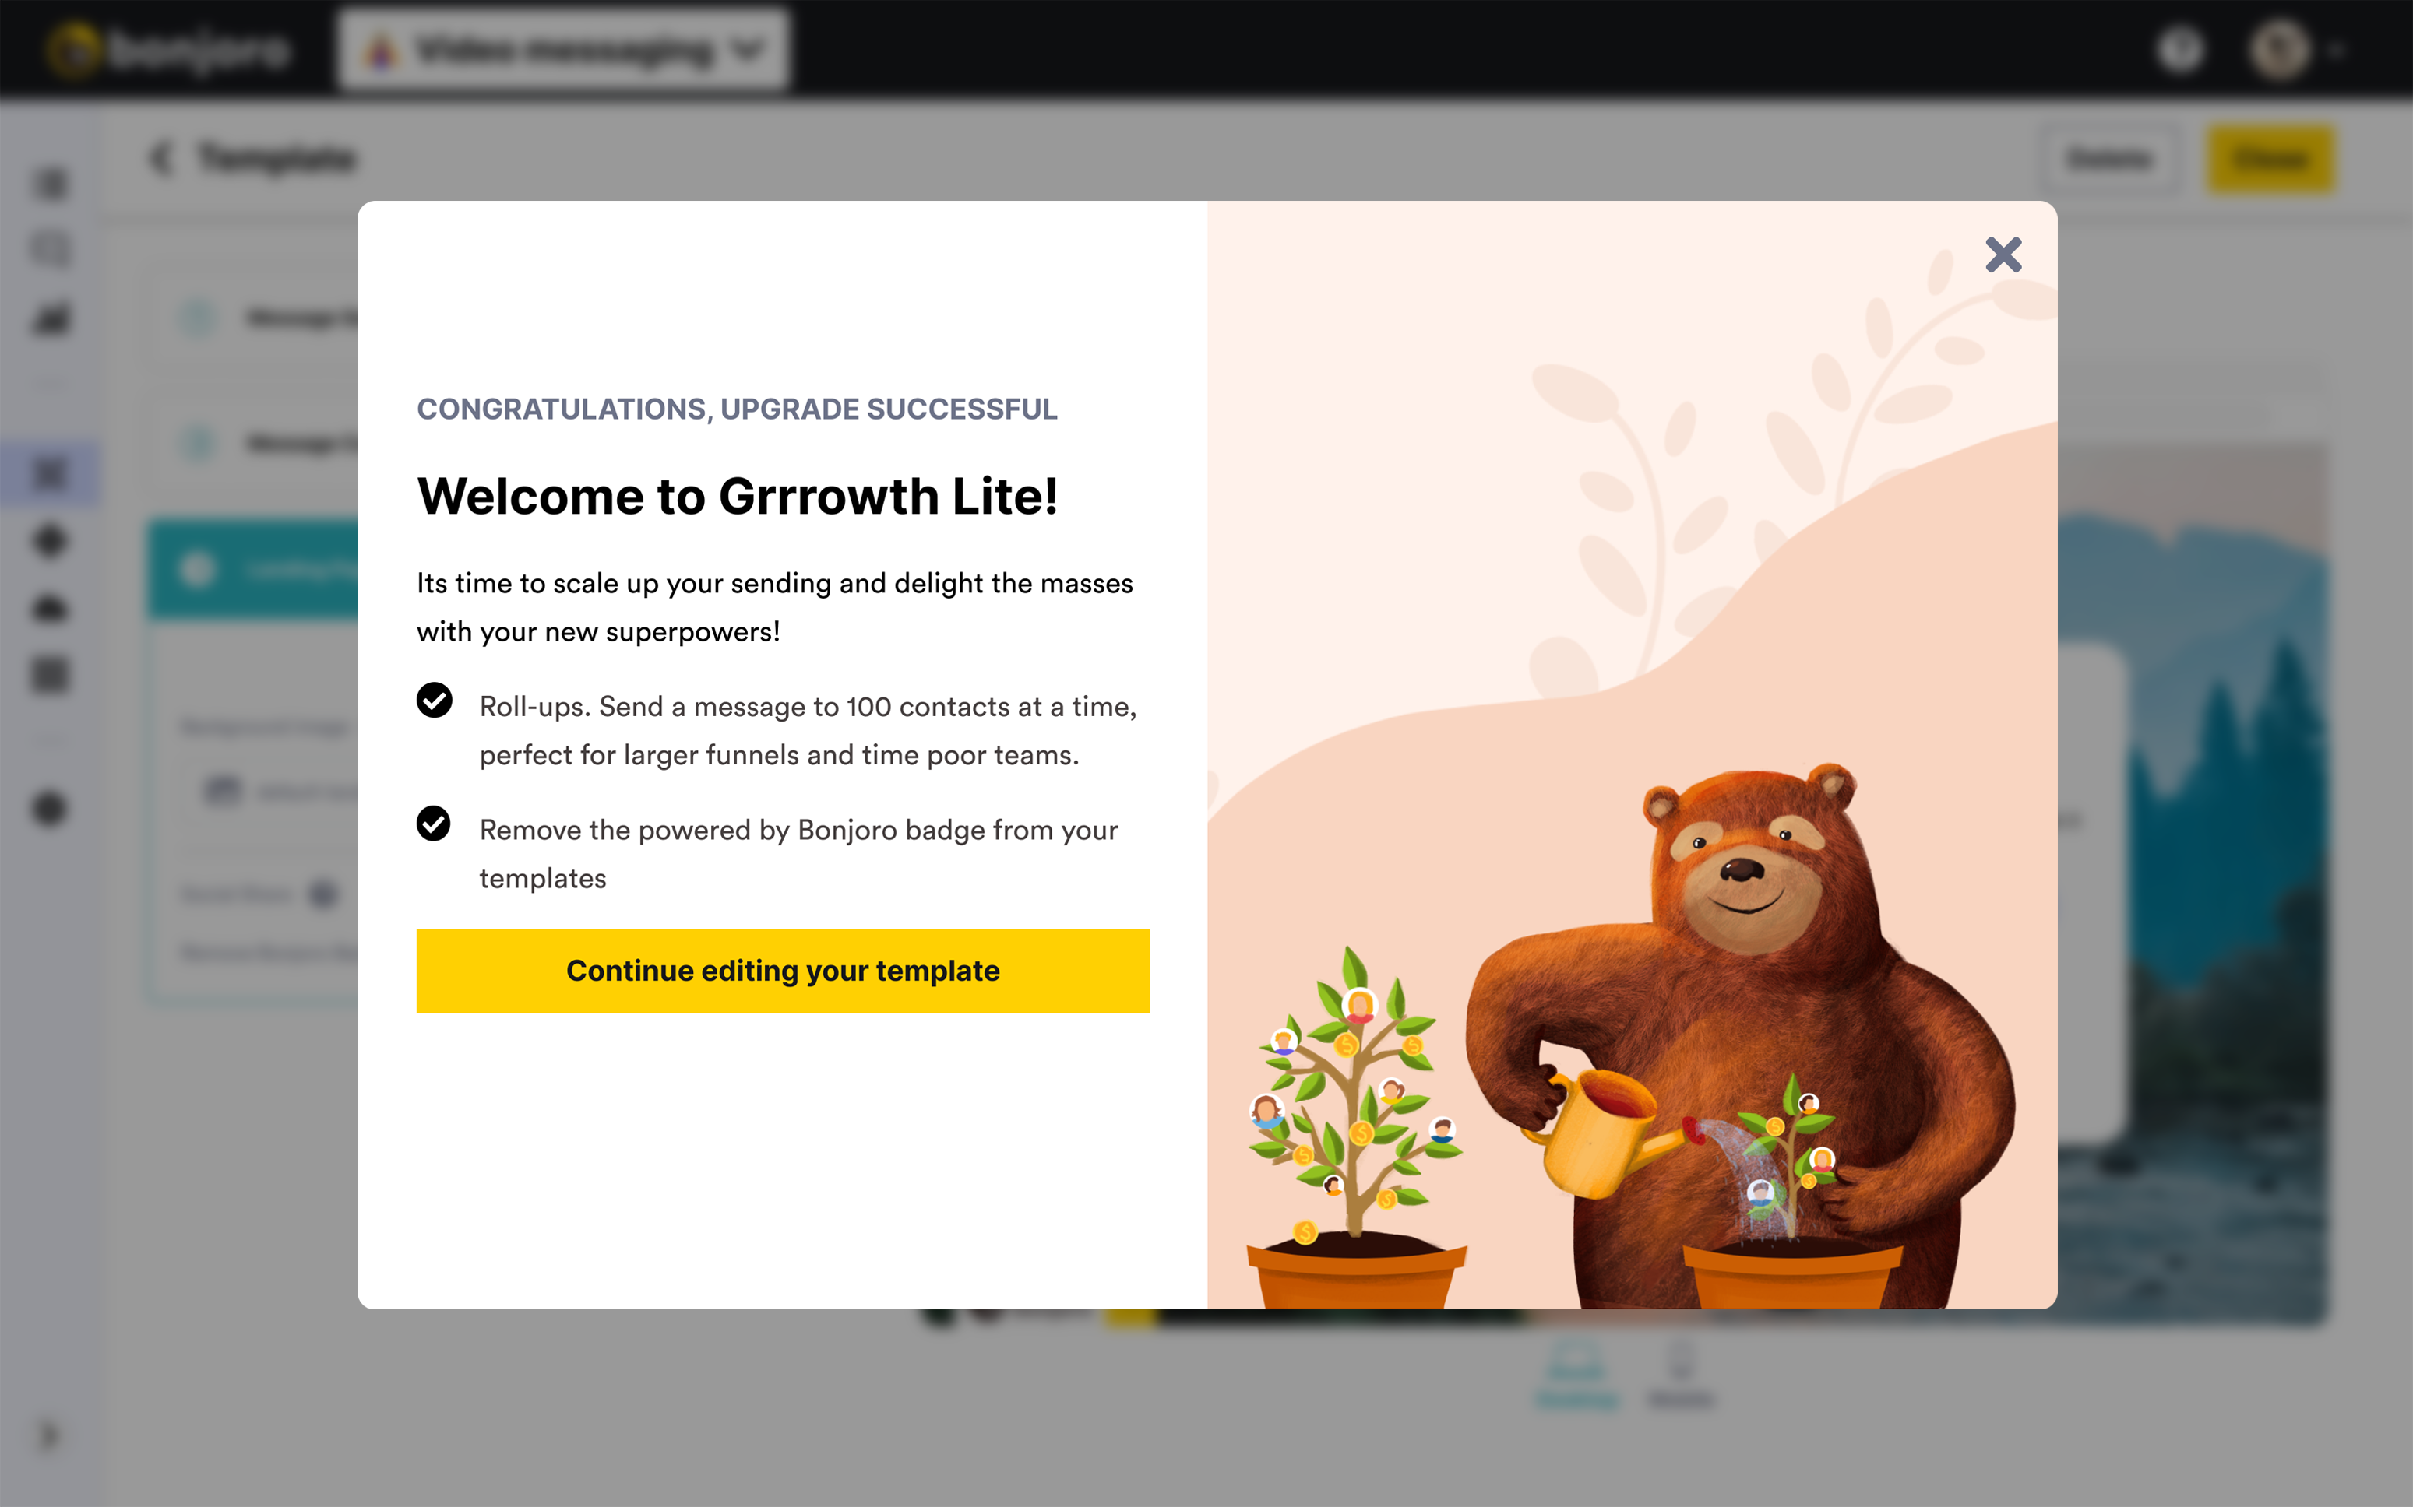Go back using the Template chevron arrow
This screenshot has width=2413, height=1507.
[x=160, y=157]
